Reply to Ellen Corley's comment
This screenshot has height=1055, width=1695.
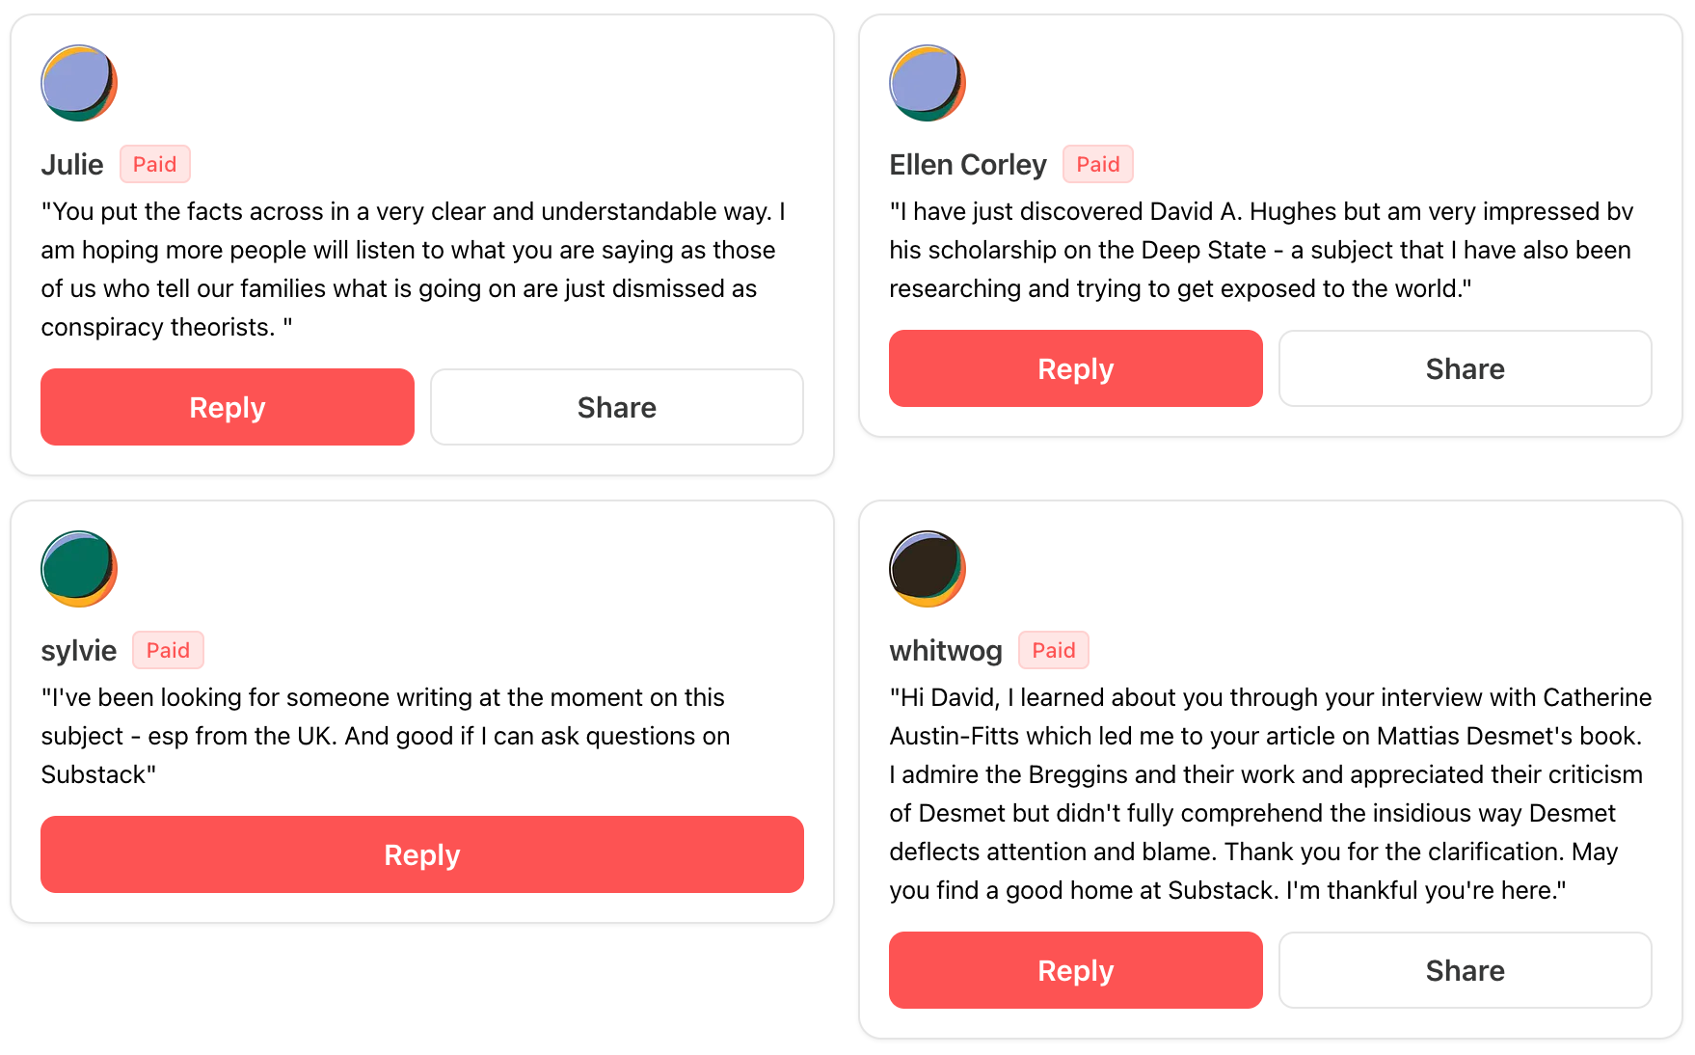click(1076, 368)
